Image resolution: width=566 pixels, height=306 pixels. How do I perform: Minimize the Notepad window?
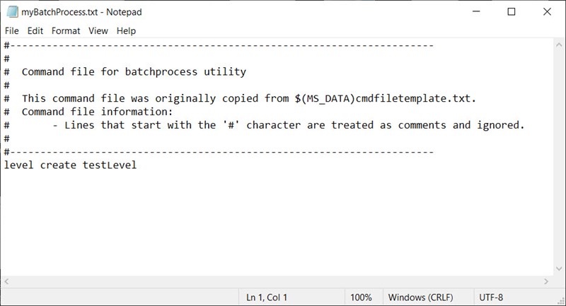click(x=476, y=11)
